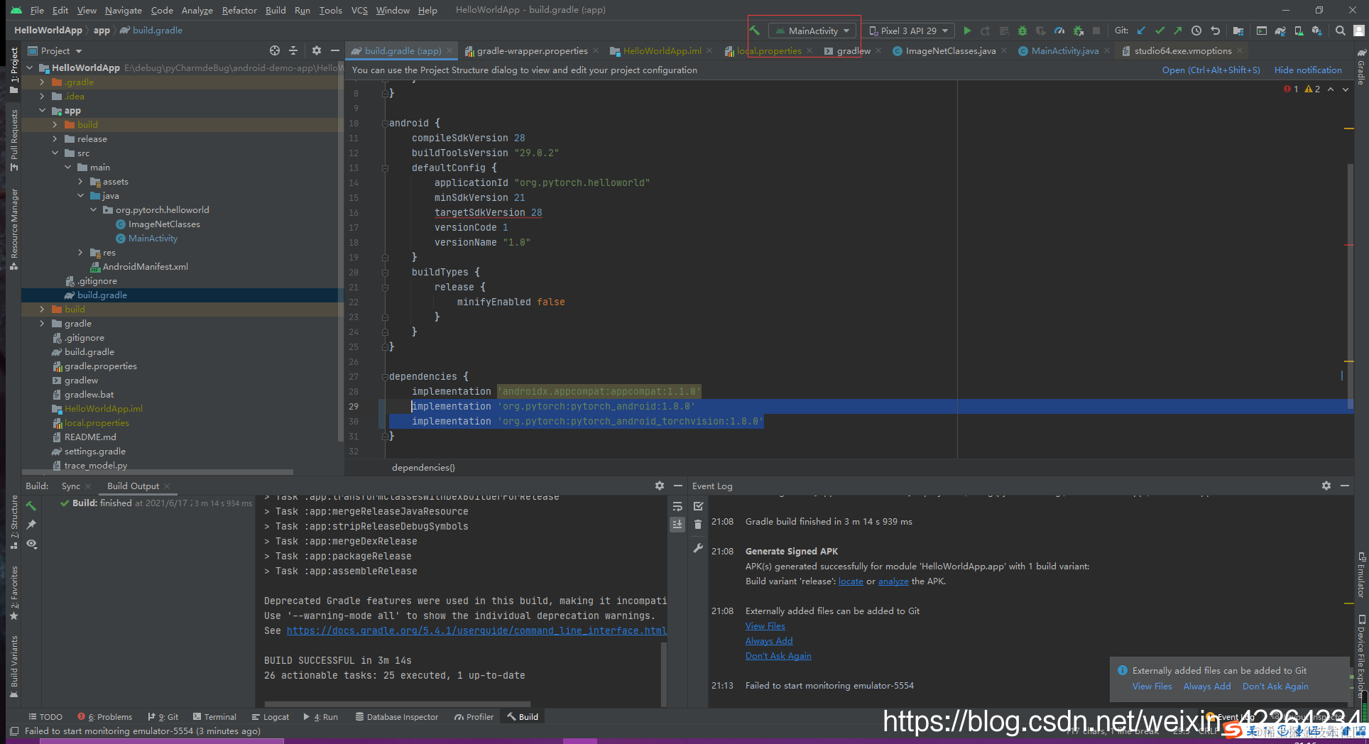Switch to the gradle-wrapper.properties editor tab

pos(532,50)
